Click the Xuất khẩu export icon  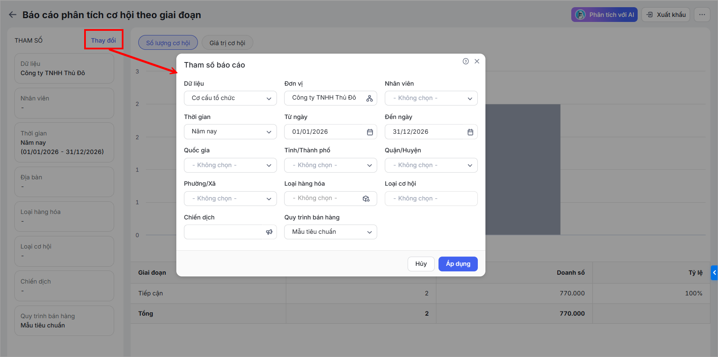(650, 15)
